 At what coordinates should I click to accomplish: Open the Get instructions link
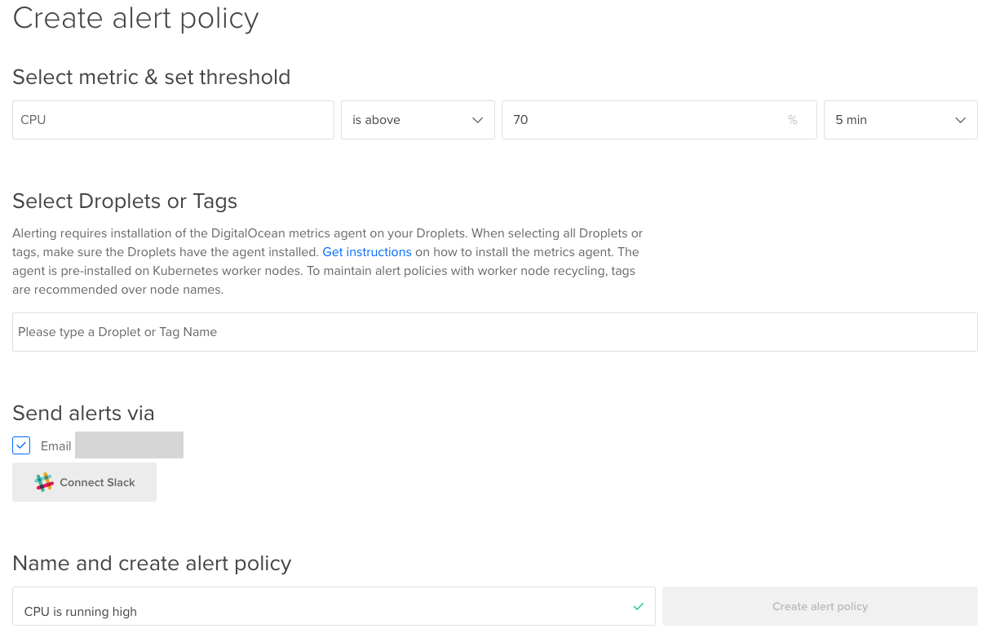point(366,252)
